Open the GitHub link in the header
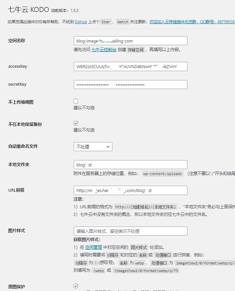The width and height of the screenshot is (235, 291). [81, 22]
